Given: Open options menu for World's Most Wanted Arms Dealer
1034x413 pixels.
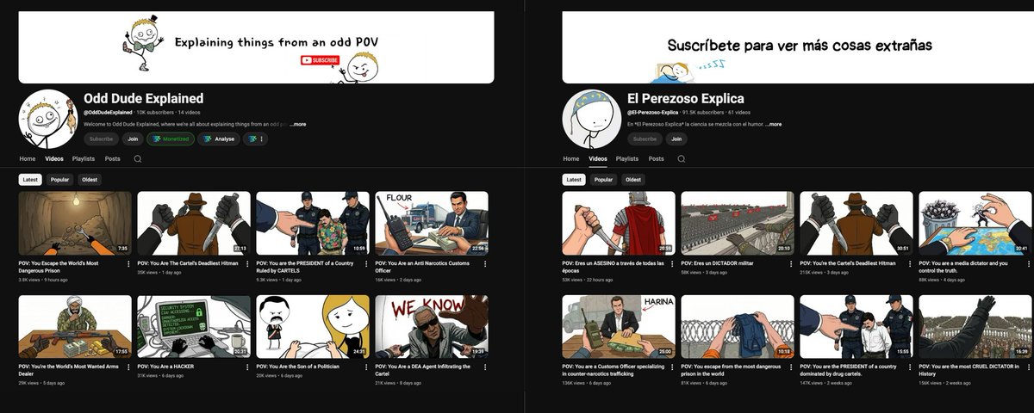Looking at the screenshot, I should (128, 367).
